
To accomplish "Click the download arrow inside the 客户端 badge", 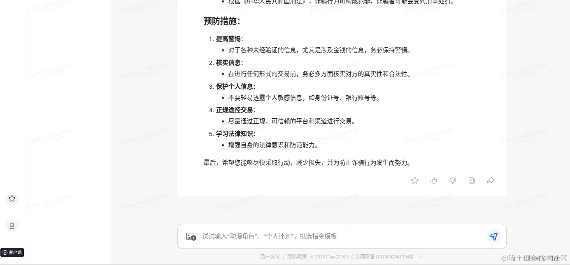I will pyautogui.click(x=5, y=252).
